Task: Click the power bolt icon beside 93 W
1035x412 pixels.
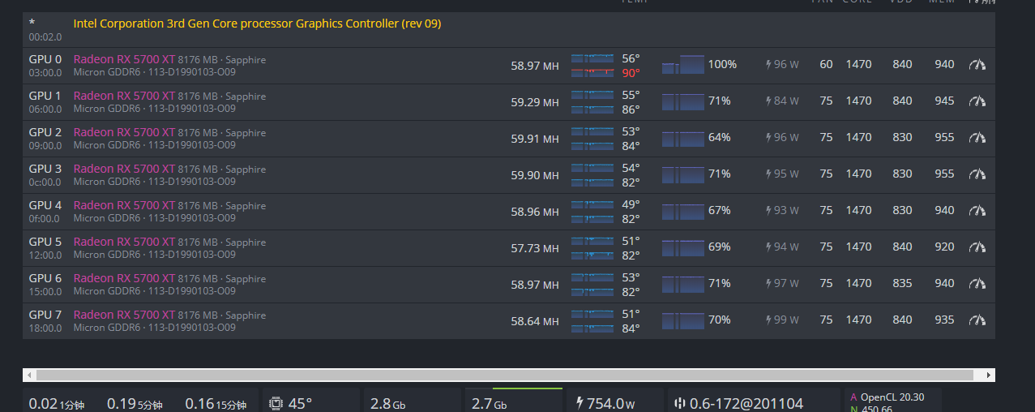Action: [x=768, y=211]
